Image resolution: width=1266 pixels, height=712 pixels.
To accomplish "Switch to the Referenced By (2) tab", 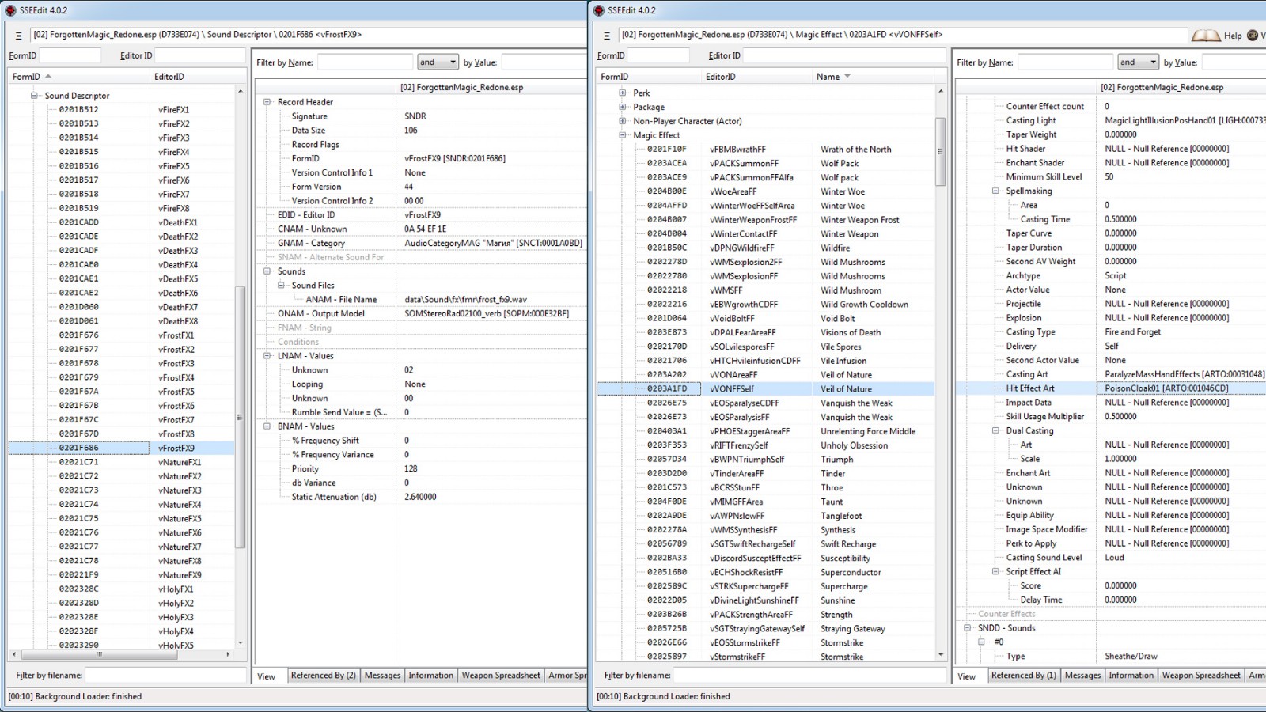I will [x=323, y=676].
